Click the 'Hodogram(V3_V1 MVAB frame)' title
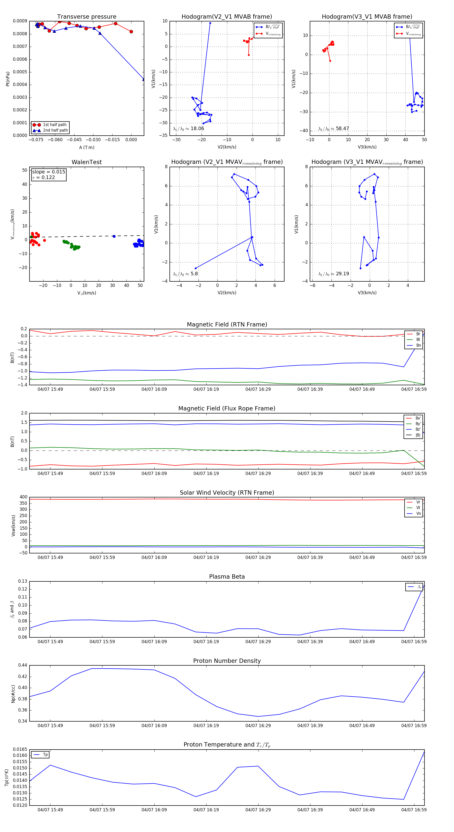Screen dimensions: 454x832 tap(367, 17)
